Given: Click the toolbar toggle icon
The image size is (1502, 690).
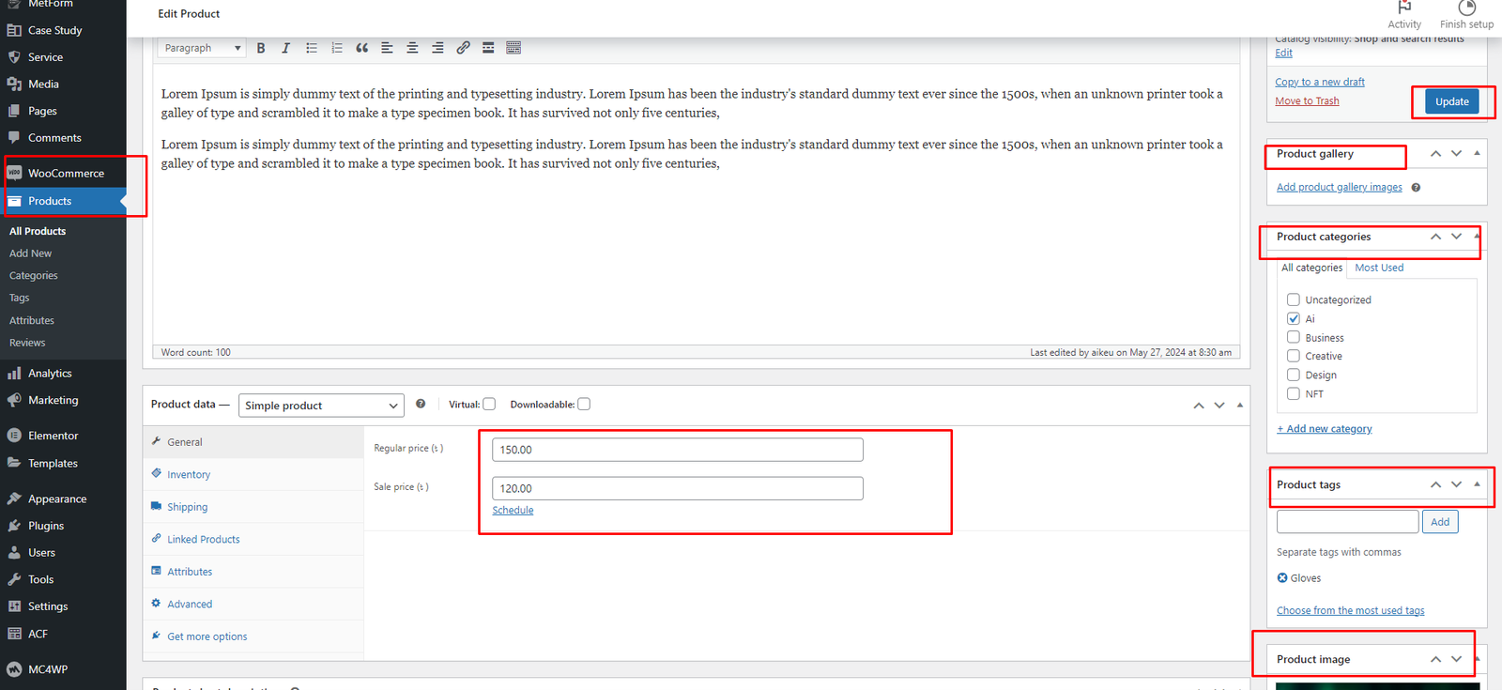Looking at the screenshot, I should pos(513,48).
